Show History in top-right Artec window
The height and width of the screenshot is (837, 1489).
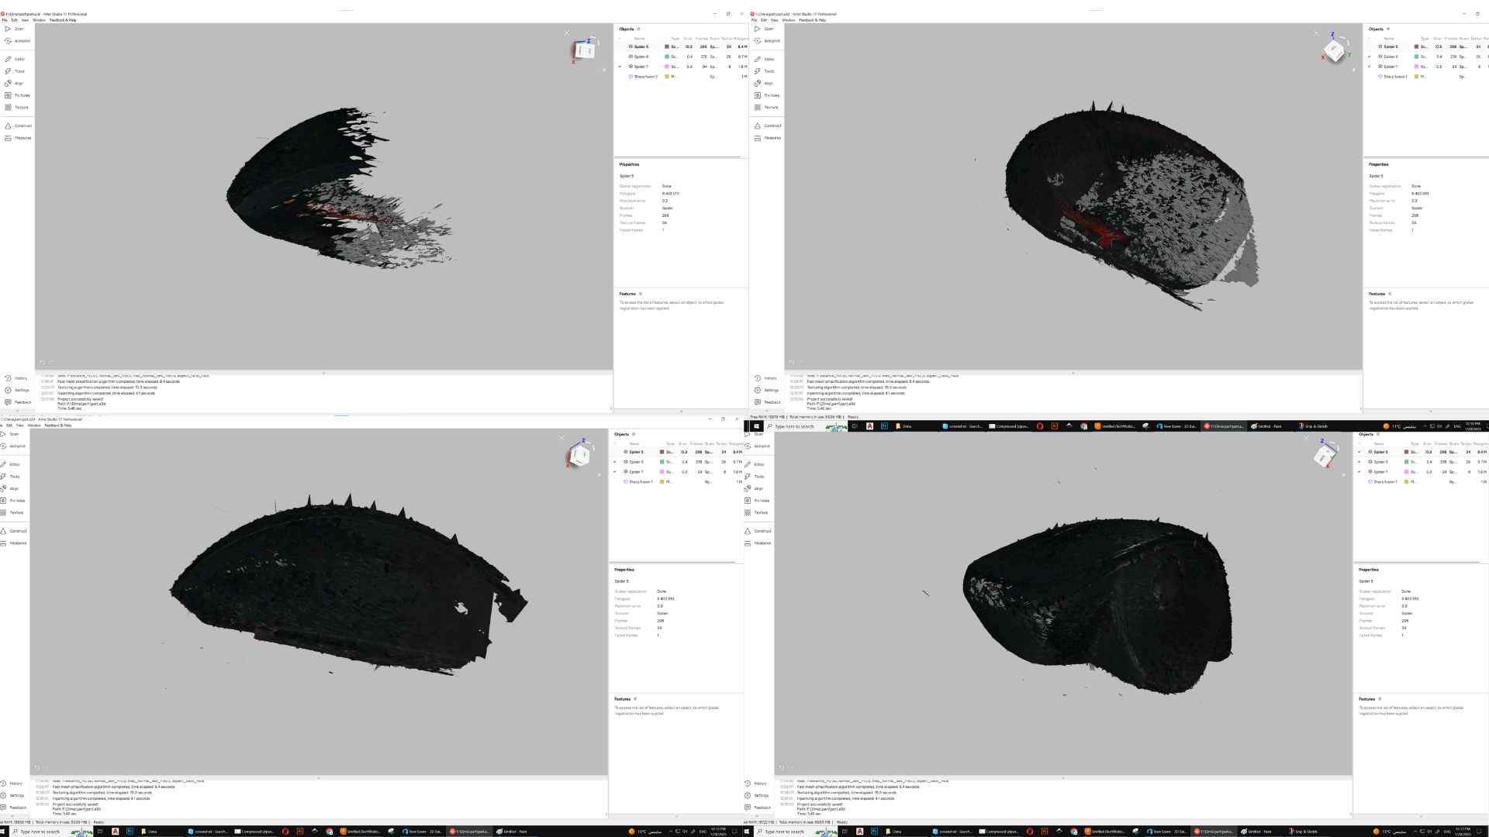click(x=766, y=378)
